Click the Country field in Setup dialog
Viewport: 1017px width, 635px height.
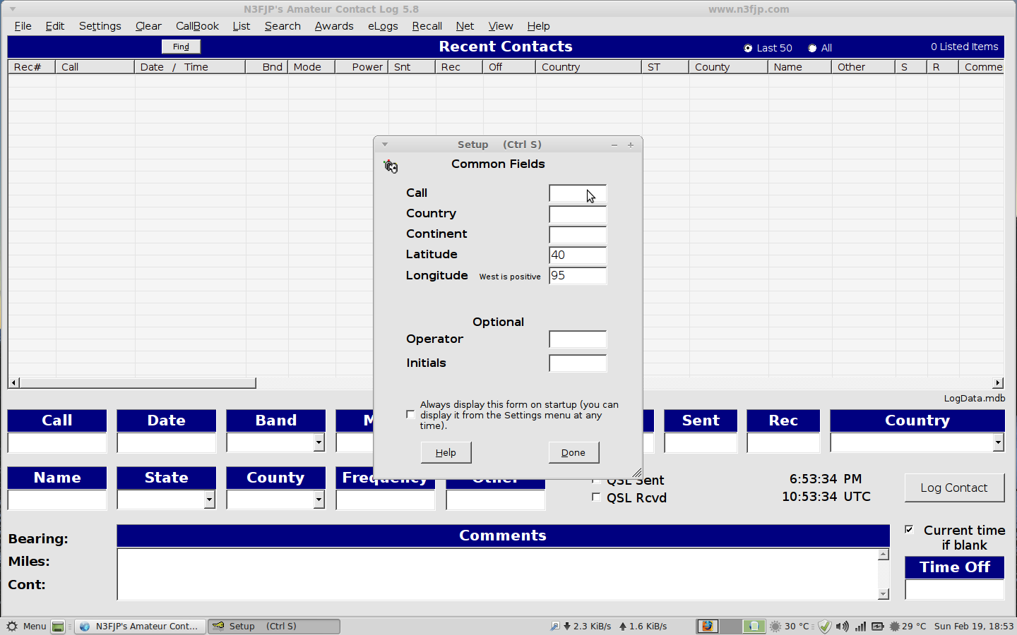tap(578, 214)
